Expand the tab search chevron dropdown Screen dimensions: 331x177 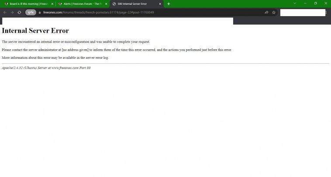pos(294,3)
